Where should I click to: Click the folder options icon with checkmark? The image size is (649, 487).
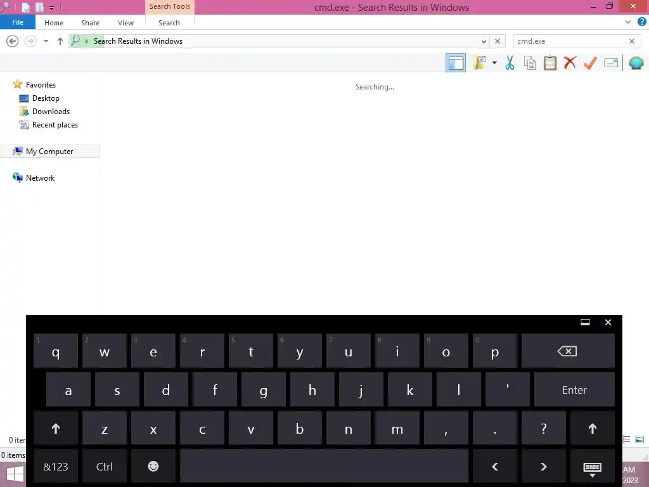(479, 63)
